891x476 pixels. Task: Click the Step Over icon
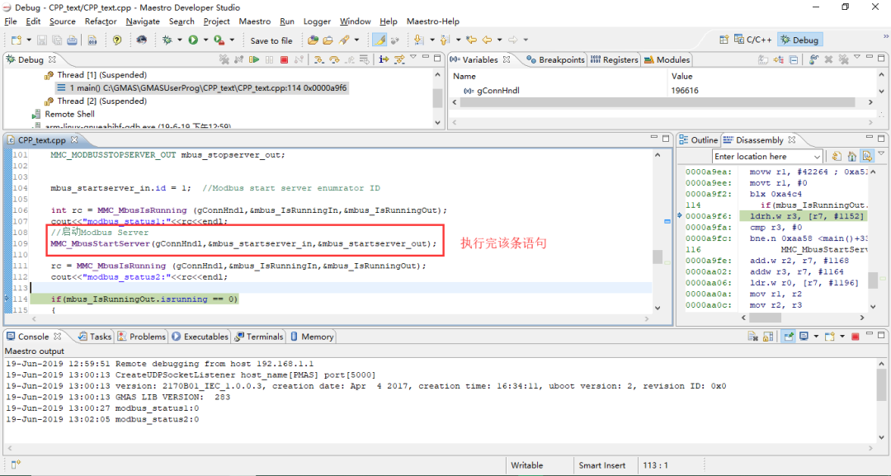click(334, 59)
